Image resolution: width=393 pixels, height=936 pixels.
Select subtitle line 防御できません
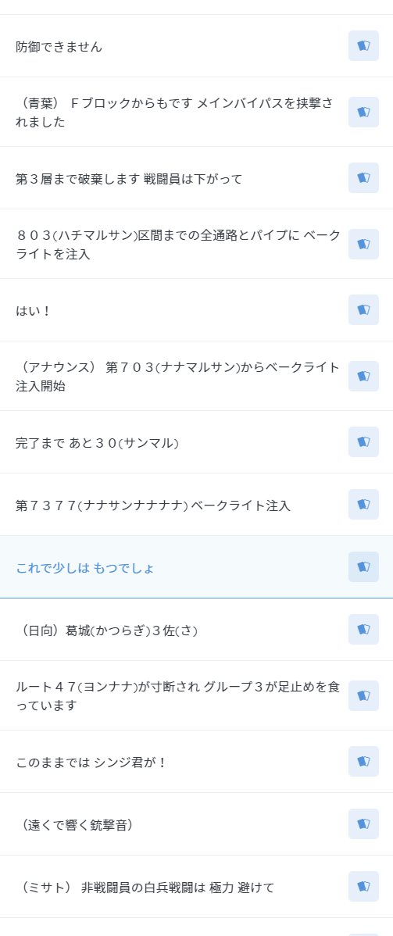tap(197, 46)
